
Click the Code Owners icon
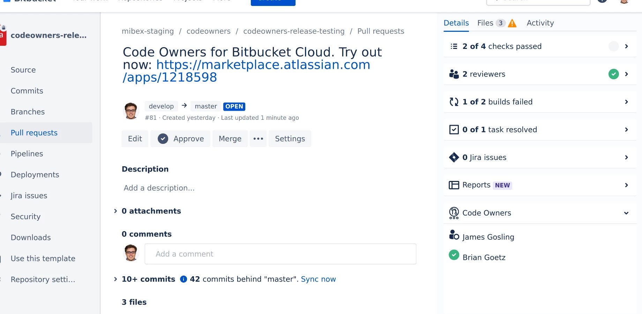pos(454,213)
